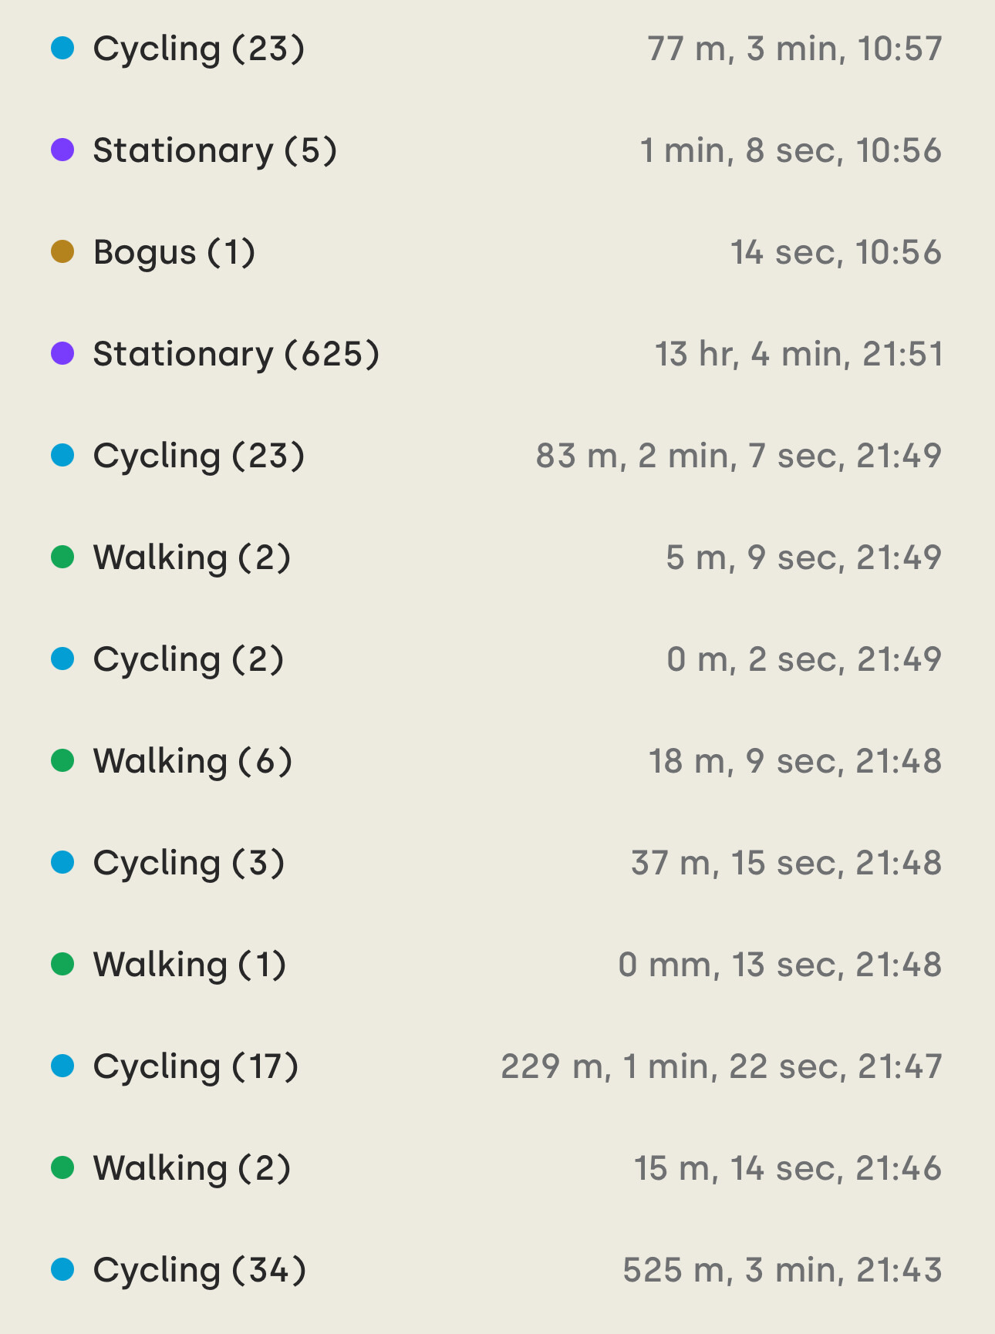Viewport: 995px width, 1334px height.
Task: Click the 525 m, 3 min, 21:43 text
Action: 782,1270
